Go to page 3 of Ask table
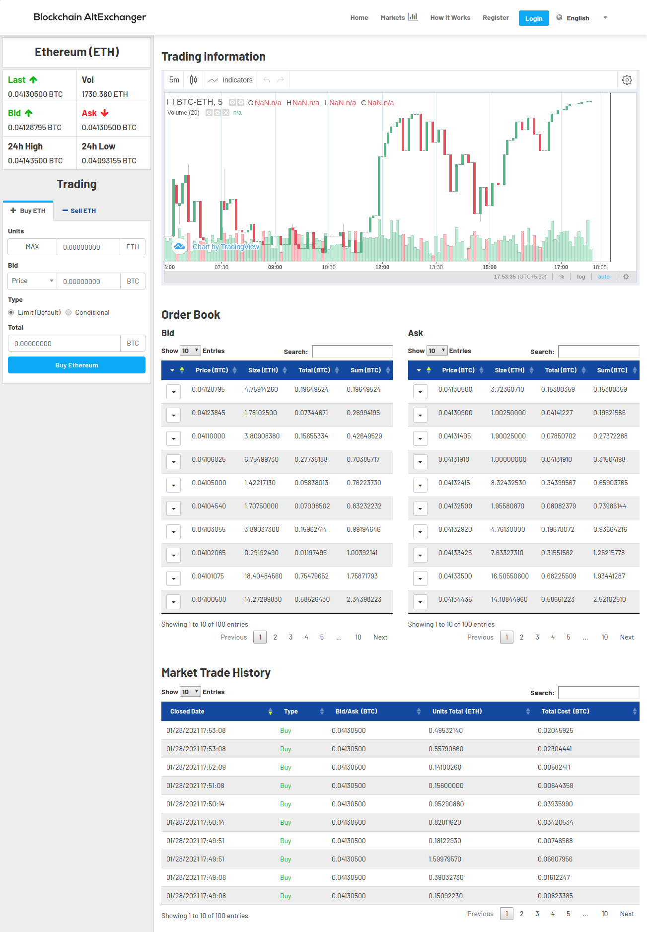 click(x=537, y=637)
